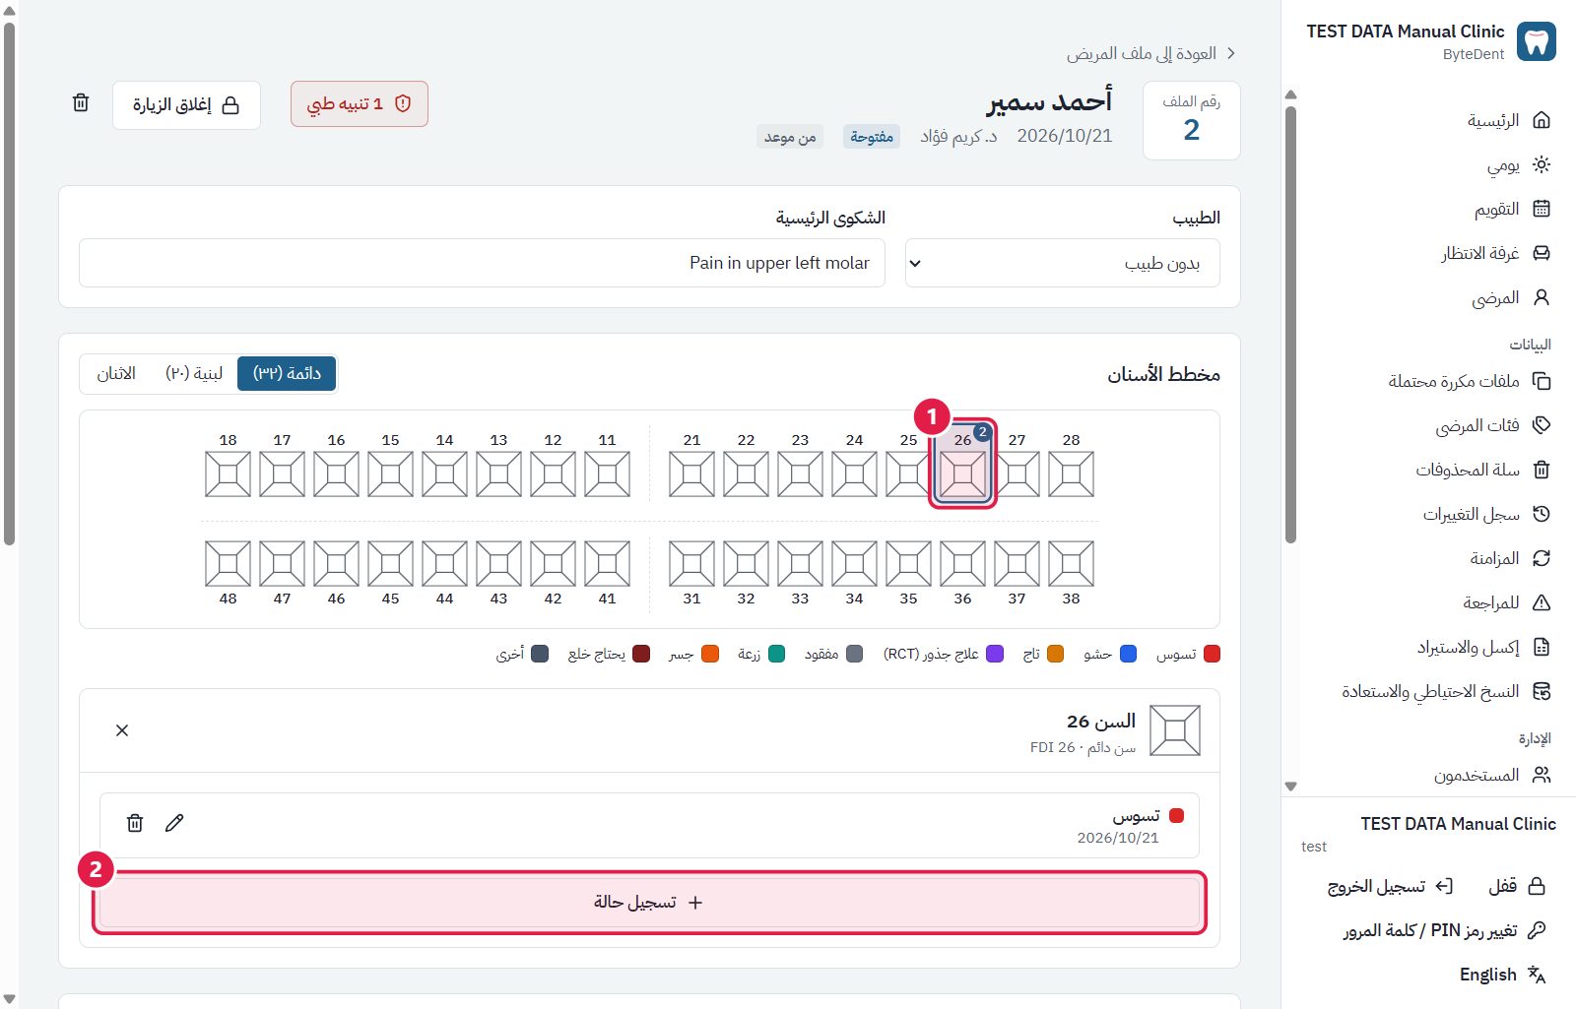Click the red تسوس legend swatch
The height and width of the screenshot is (1009, 1576).
[x=1213, y=654]
